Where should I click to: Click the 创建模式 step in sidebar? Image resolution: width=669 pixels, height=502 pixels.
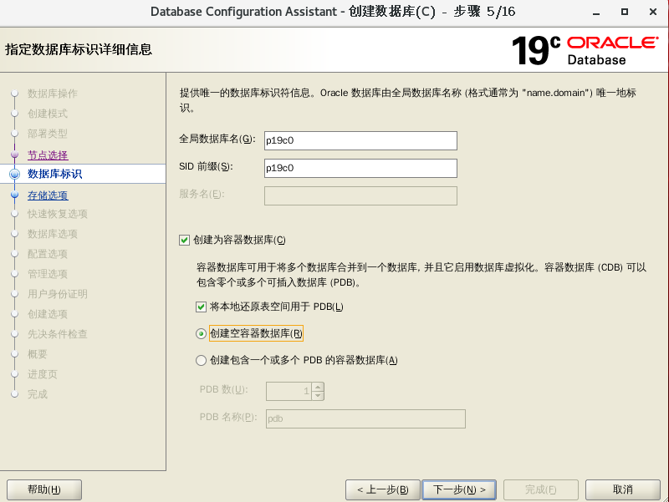click(x=48, y=114)
